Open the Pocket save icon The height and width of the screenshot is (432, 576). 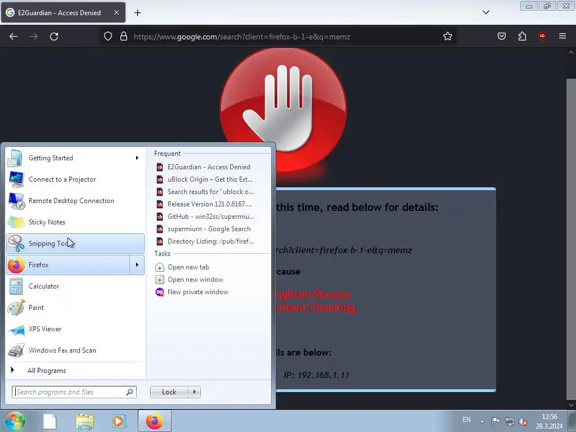coord(501,36)
